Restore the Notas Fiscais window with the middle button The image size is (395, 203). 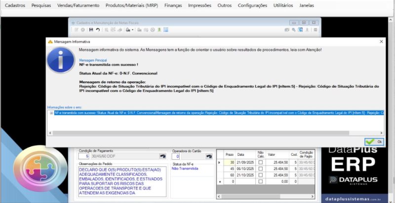click(x=304, y=22)
